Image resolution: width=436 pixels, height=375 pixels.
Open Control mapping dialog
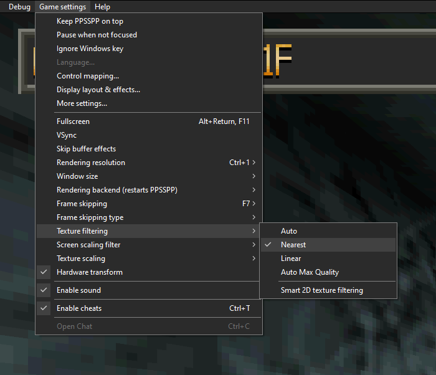[x=149, y=76]
